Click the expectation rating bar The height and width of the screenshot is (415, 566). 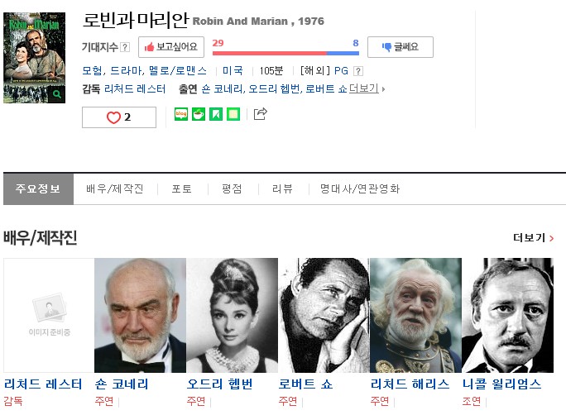285,54
